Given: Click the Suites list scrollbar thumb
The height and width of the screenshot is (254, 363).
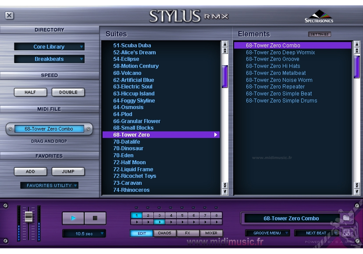Looking at the screenshot, I should tap(225, 76).
